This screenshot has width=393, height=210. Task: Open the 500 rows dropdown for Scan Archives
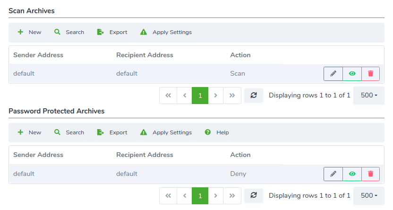369,96
